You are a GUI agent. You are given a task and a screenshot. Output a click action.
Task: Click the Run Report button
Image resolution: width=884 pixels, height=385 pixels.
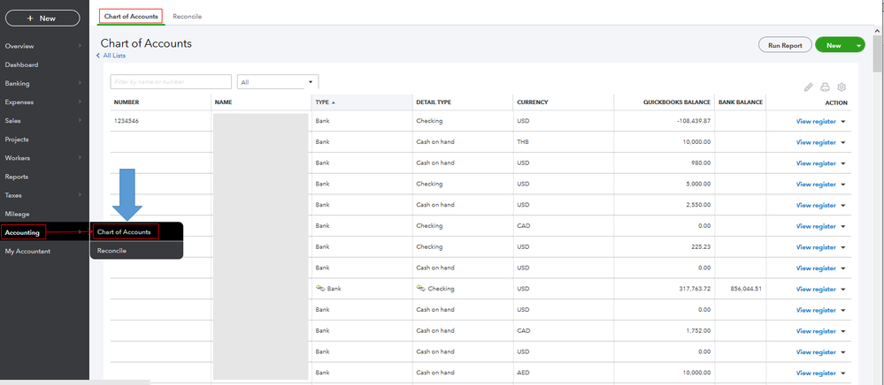pyautogui.click(x=785, y=45)
